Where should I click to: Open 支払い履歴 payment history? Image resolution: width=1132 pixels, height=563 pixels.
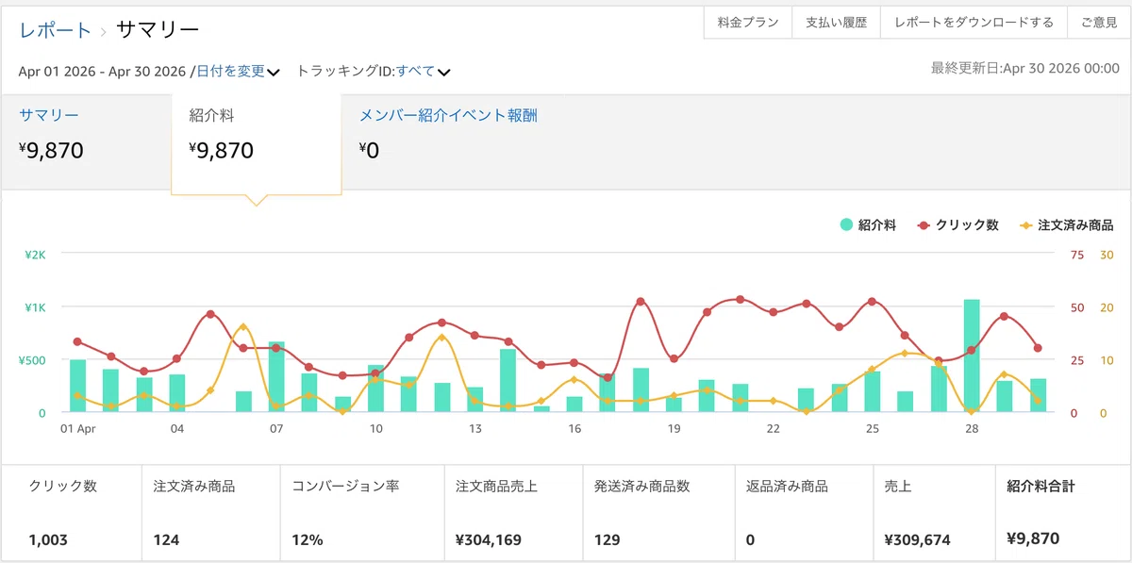[836, 23]
